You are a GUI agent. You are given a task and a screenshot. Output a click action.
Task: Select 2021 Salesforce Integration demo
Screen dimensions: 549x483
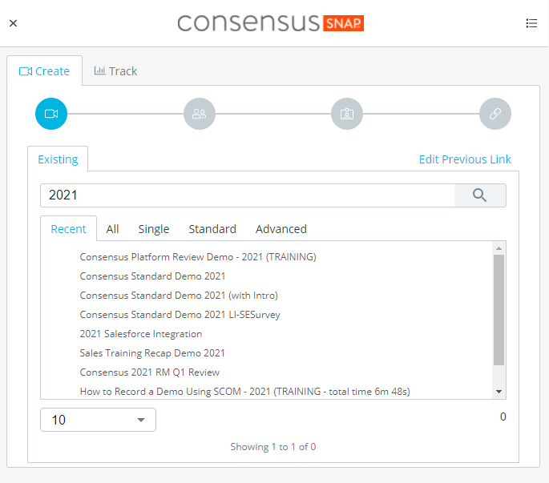pyautogui.click(x=141, y=334)
